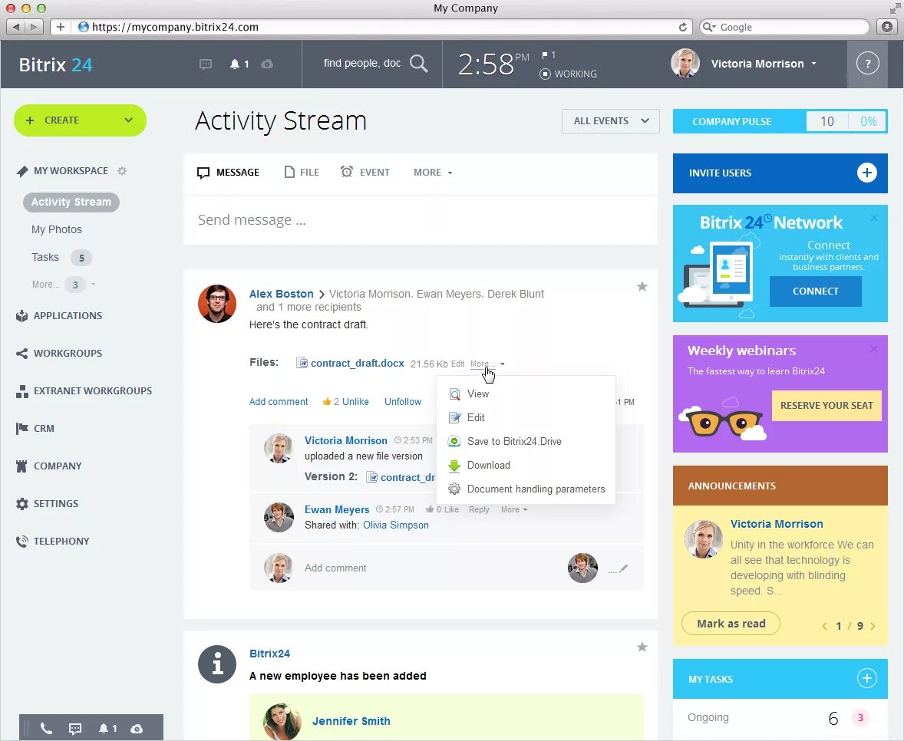
Task: Click browser back arrow button
Action: tap(16, 27)
